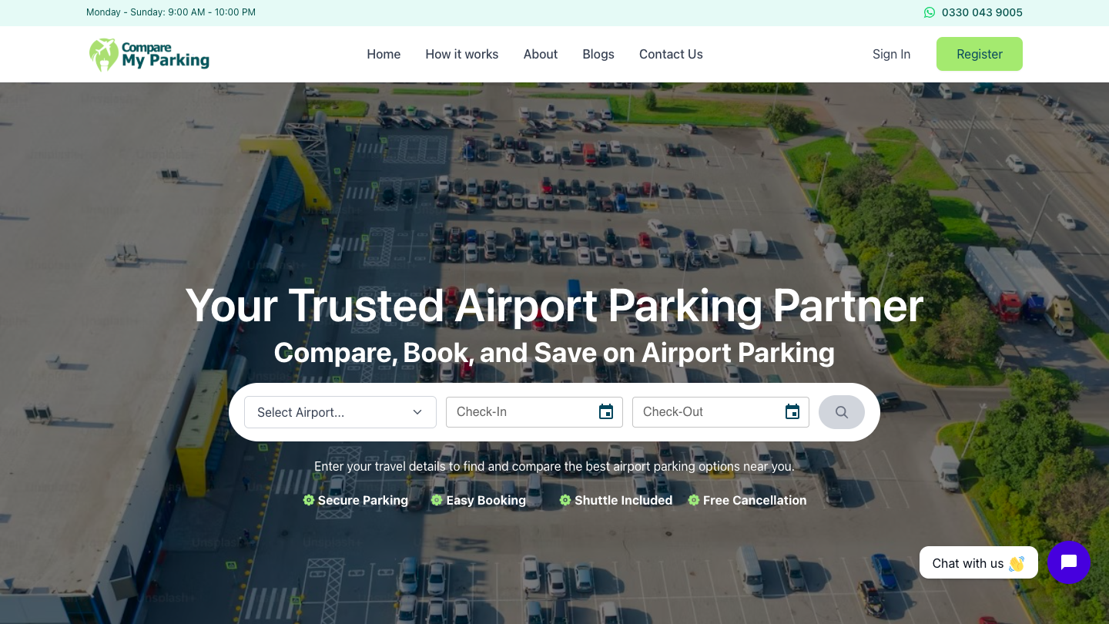Click the Sign In link

point(891,54)
